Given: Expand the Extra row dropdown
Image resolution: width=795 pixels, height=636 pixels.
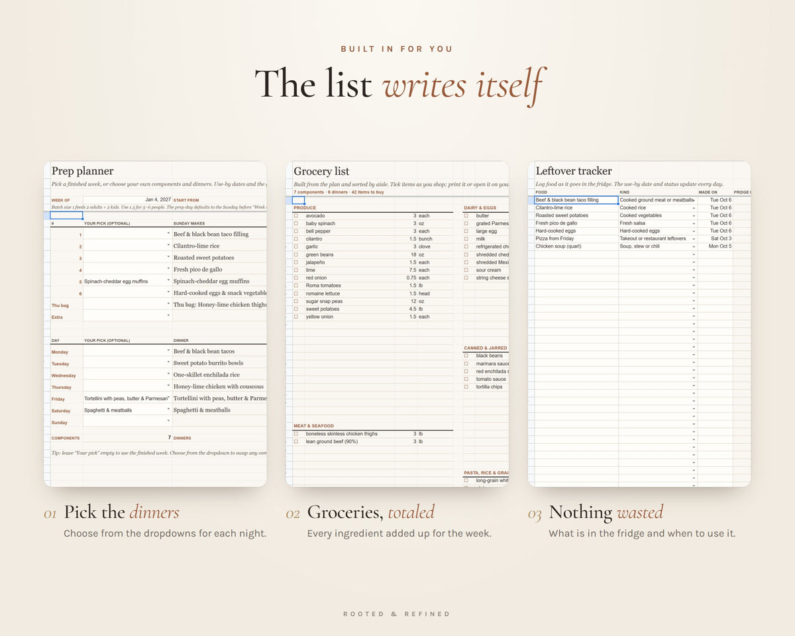Looking at the screenshot, I should click(x=168, y=316).
